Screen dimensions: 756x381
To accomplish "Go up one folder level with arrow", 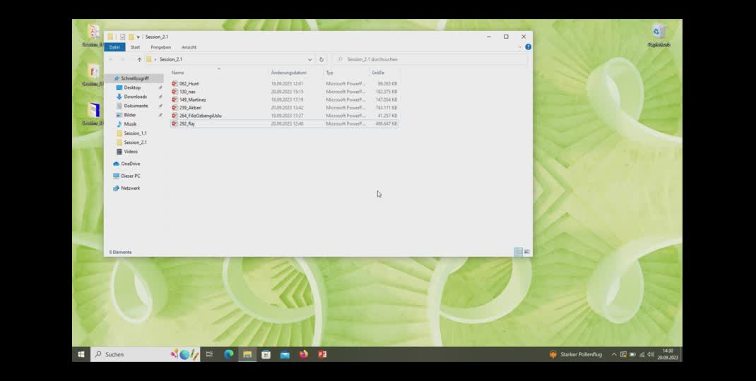I will tap(139, 59).
